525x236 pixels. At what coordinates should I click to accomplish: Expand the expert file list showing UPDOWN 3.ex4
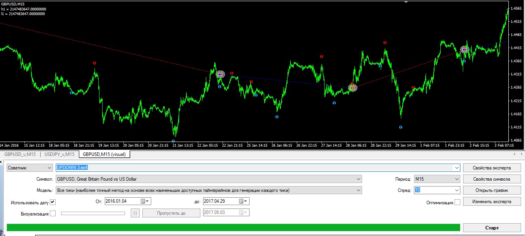click(457, 168)
